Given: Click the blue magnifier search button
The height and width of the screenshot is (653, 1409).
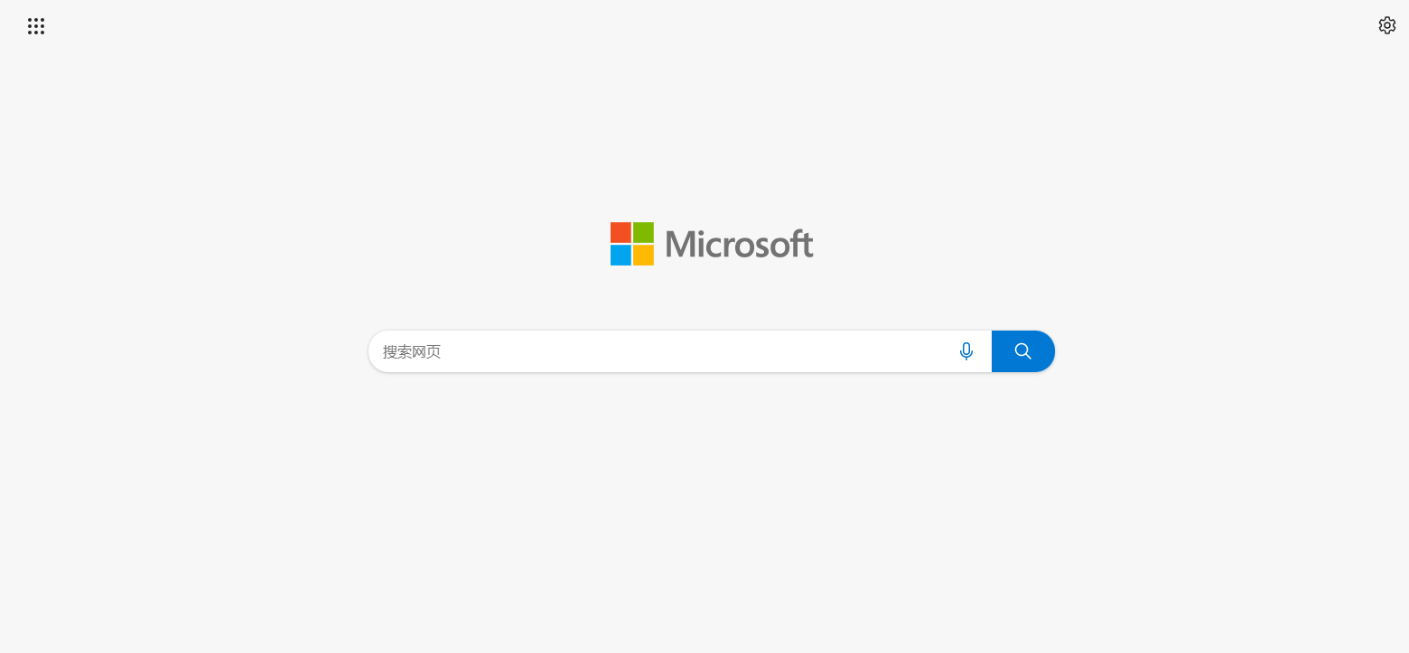Looking at the screenshot, I should pos(1022,351).
